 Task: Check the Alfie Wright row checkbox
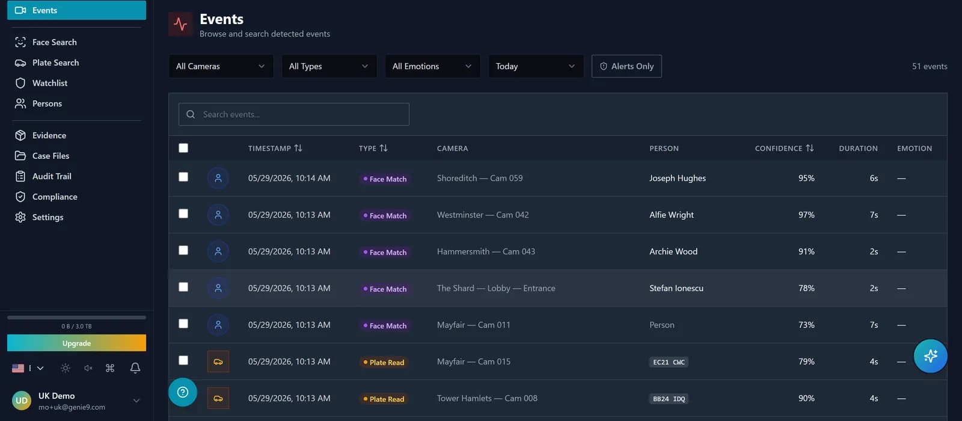[183, 214]
